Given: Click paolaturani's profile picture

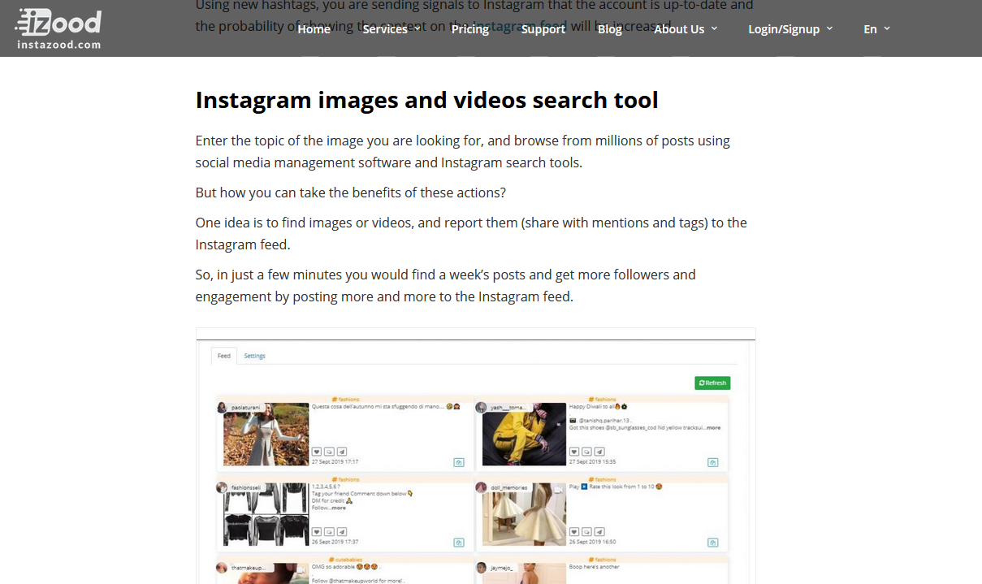Looking at the screenshot, I should point(222,408).
